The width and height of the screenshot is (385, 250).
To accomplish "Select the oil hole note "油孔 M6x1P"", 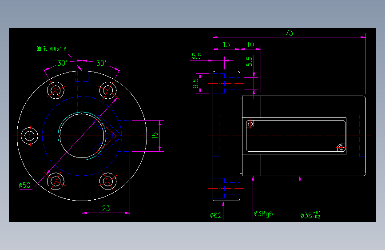I will point(52,49).
